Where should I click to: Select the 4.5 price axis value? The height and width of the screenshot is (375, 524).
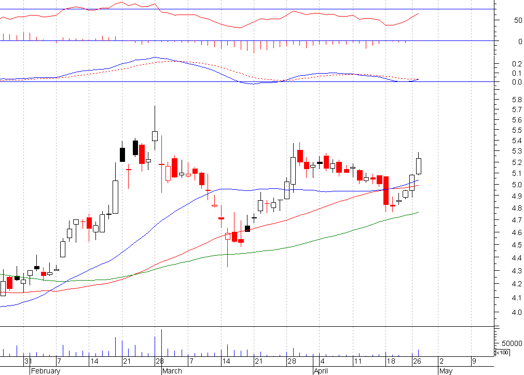517,245
